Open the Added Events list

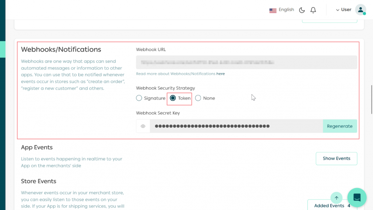(x=329, y=206)
